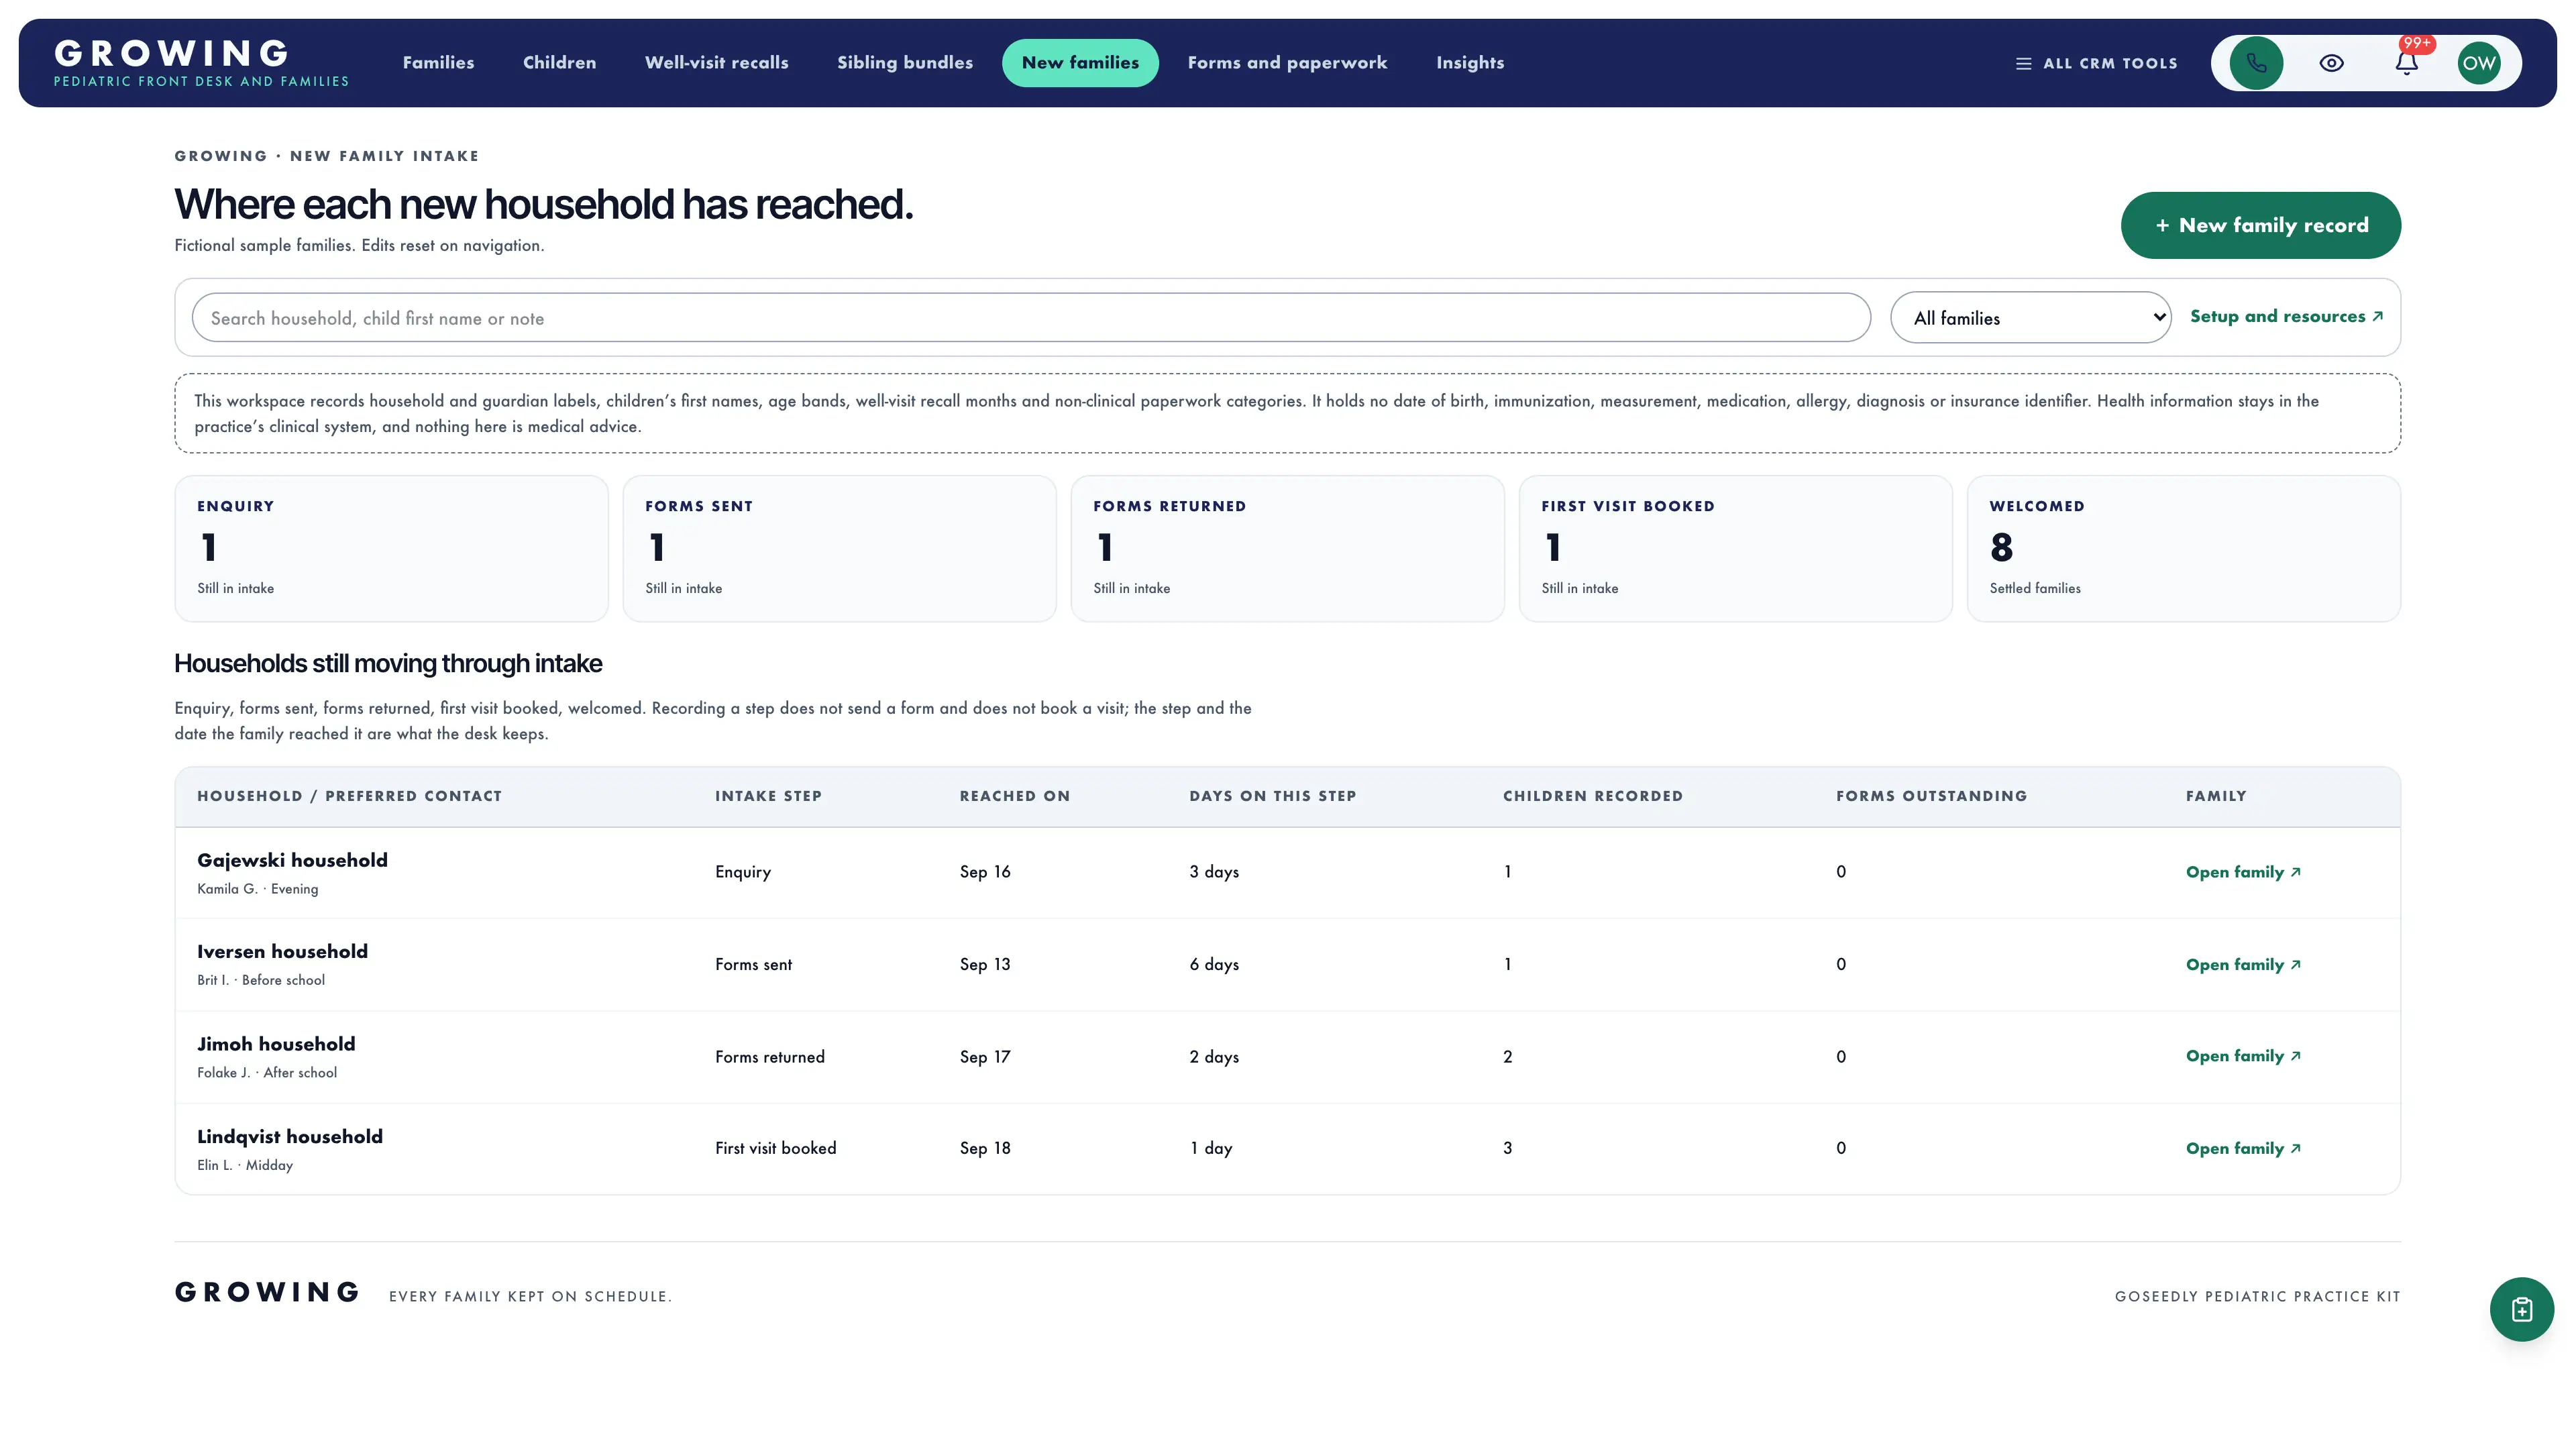Screen dimensions: 2576x1449
Task: Click the Reached On column header
Action: (1015, 796)
